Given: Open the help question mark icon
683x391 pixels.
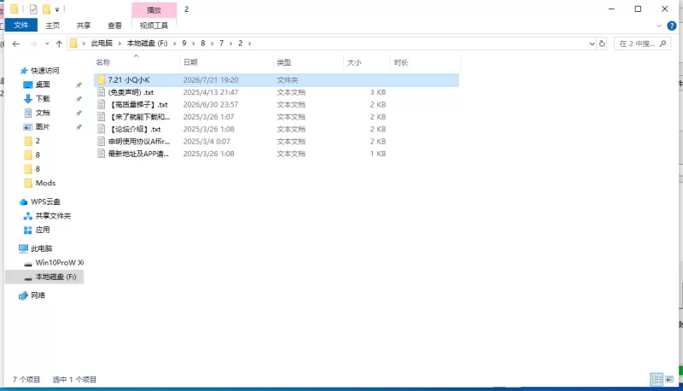Looking at the screenshot, I should [671, 26].
